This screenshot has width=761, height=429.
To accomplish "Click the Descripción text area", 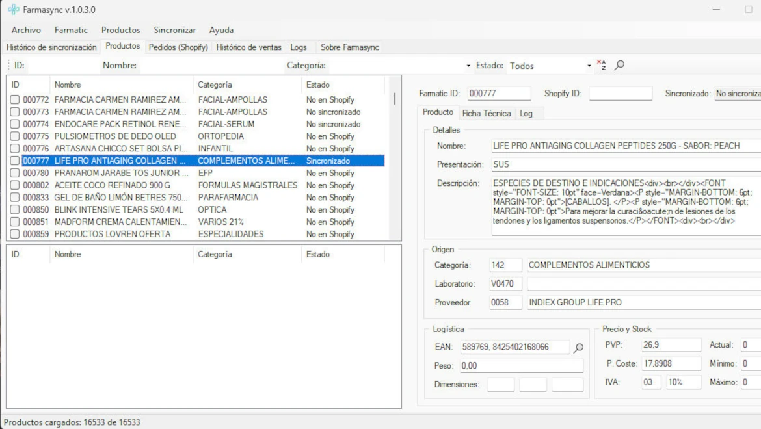I will point(626,207).
